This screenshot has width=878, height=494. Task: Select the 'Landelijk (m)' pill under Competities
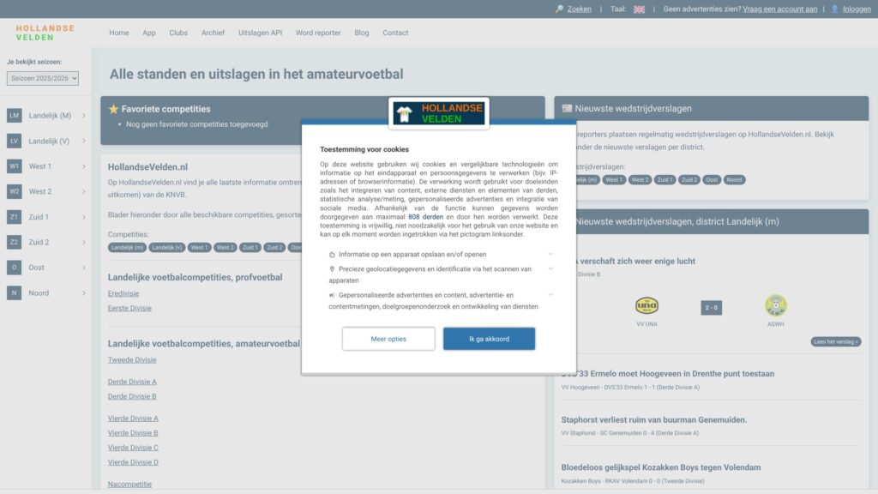127,248
